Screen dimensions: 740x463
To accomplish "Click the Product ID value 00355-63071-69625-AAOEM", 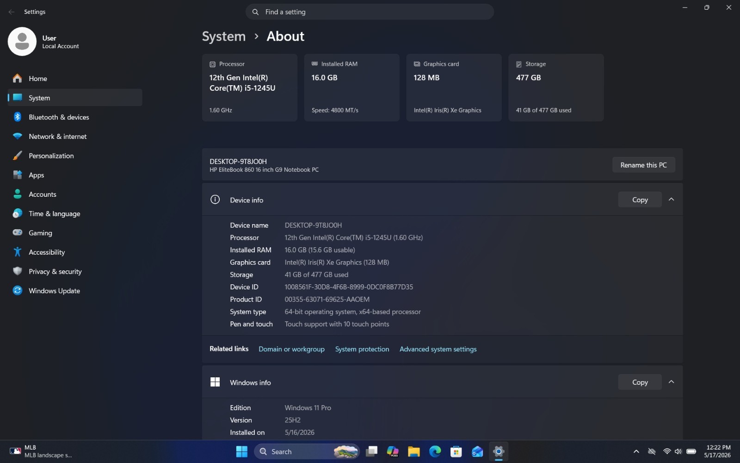I will pos(327,300).
